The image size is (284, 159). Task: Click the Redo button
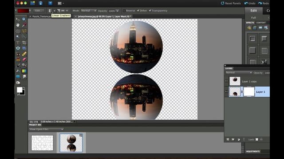pyautogui.click(x=264, y=3)
